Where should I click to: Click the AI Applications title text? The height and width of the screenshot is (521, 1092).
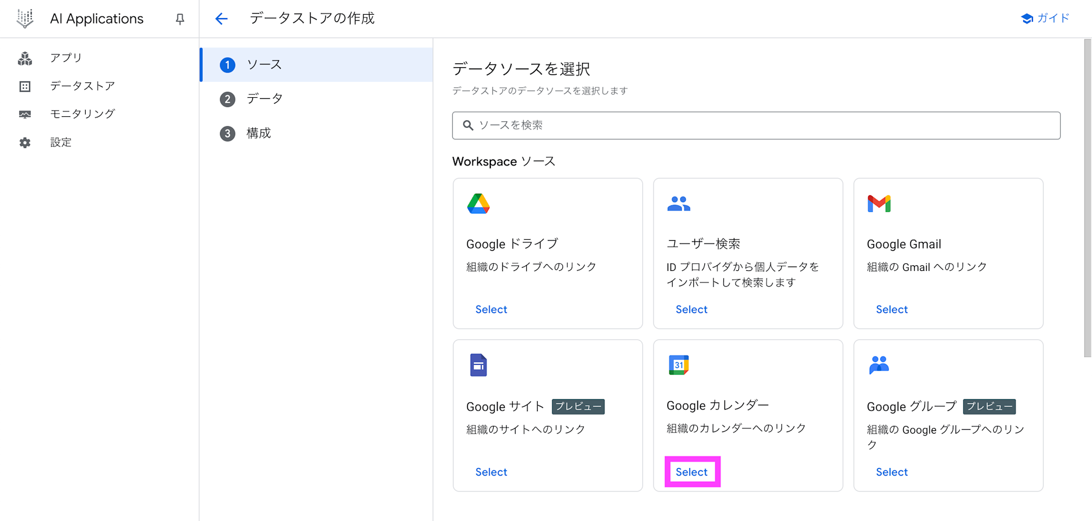click(97, 19)
